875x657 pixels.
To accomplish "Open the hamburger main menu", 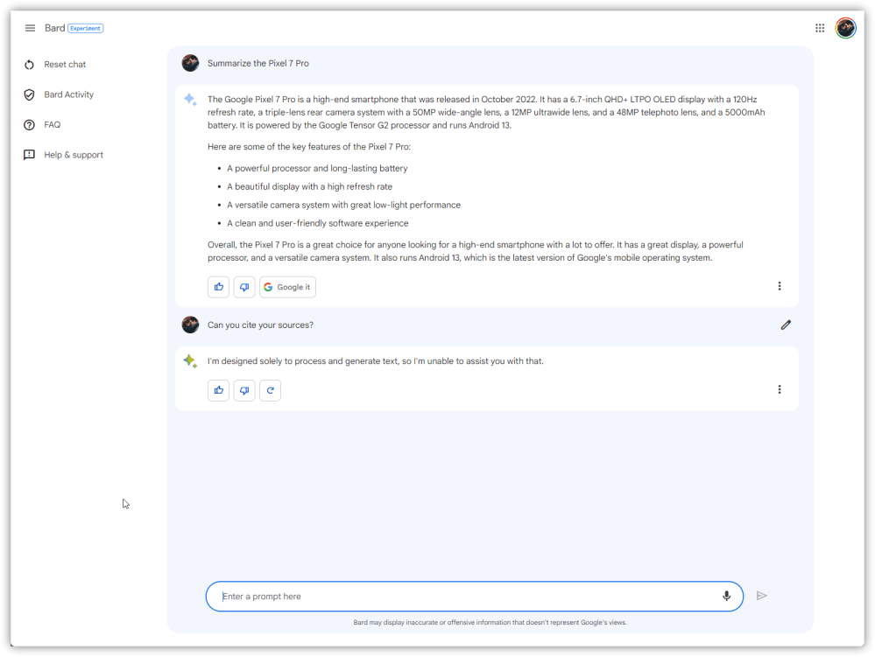I will pyautogui.click(x=30, y=28).
